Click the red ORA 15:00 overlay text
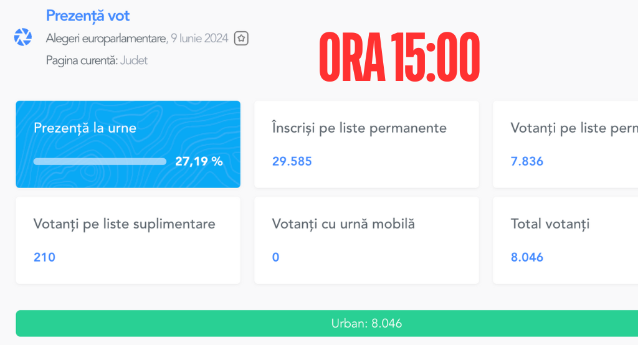 point(399,57)
